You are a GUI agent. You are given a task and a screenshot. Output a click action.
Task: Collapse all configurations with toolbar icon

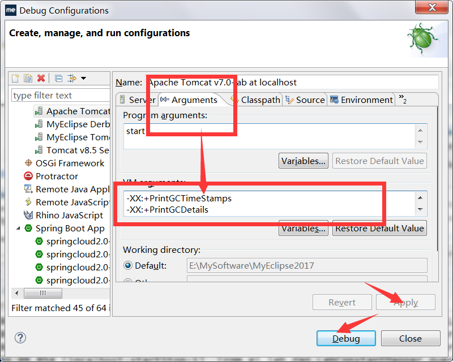(x=59, y=78)
